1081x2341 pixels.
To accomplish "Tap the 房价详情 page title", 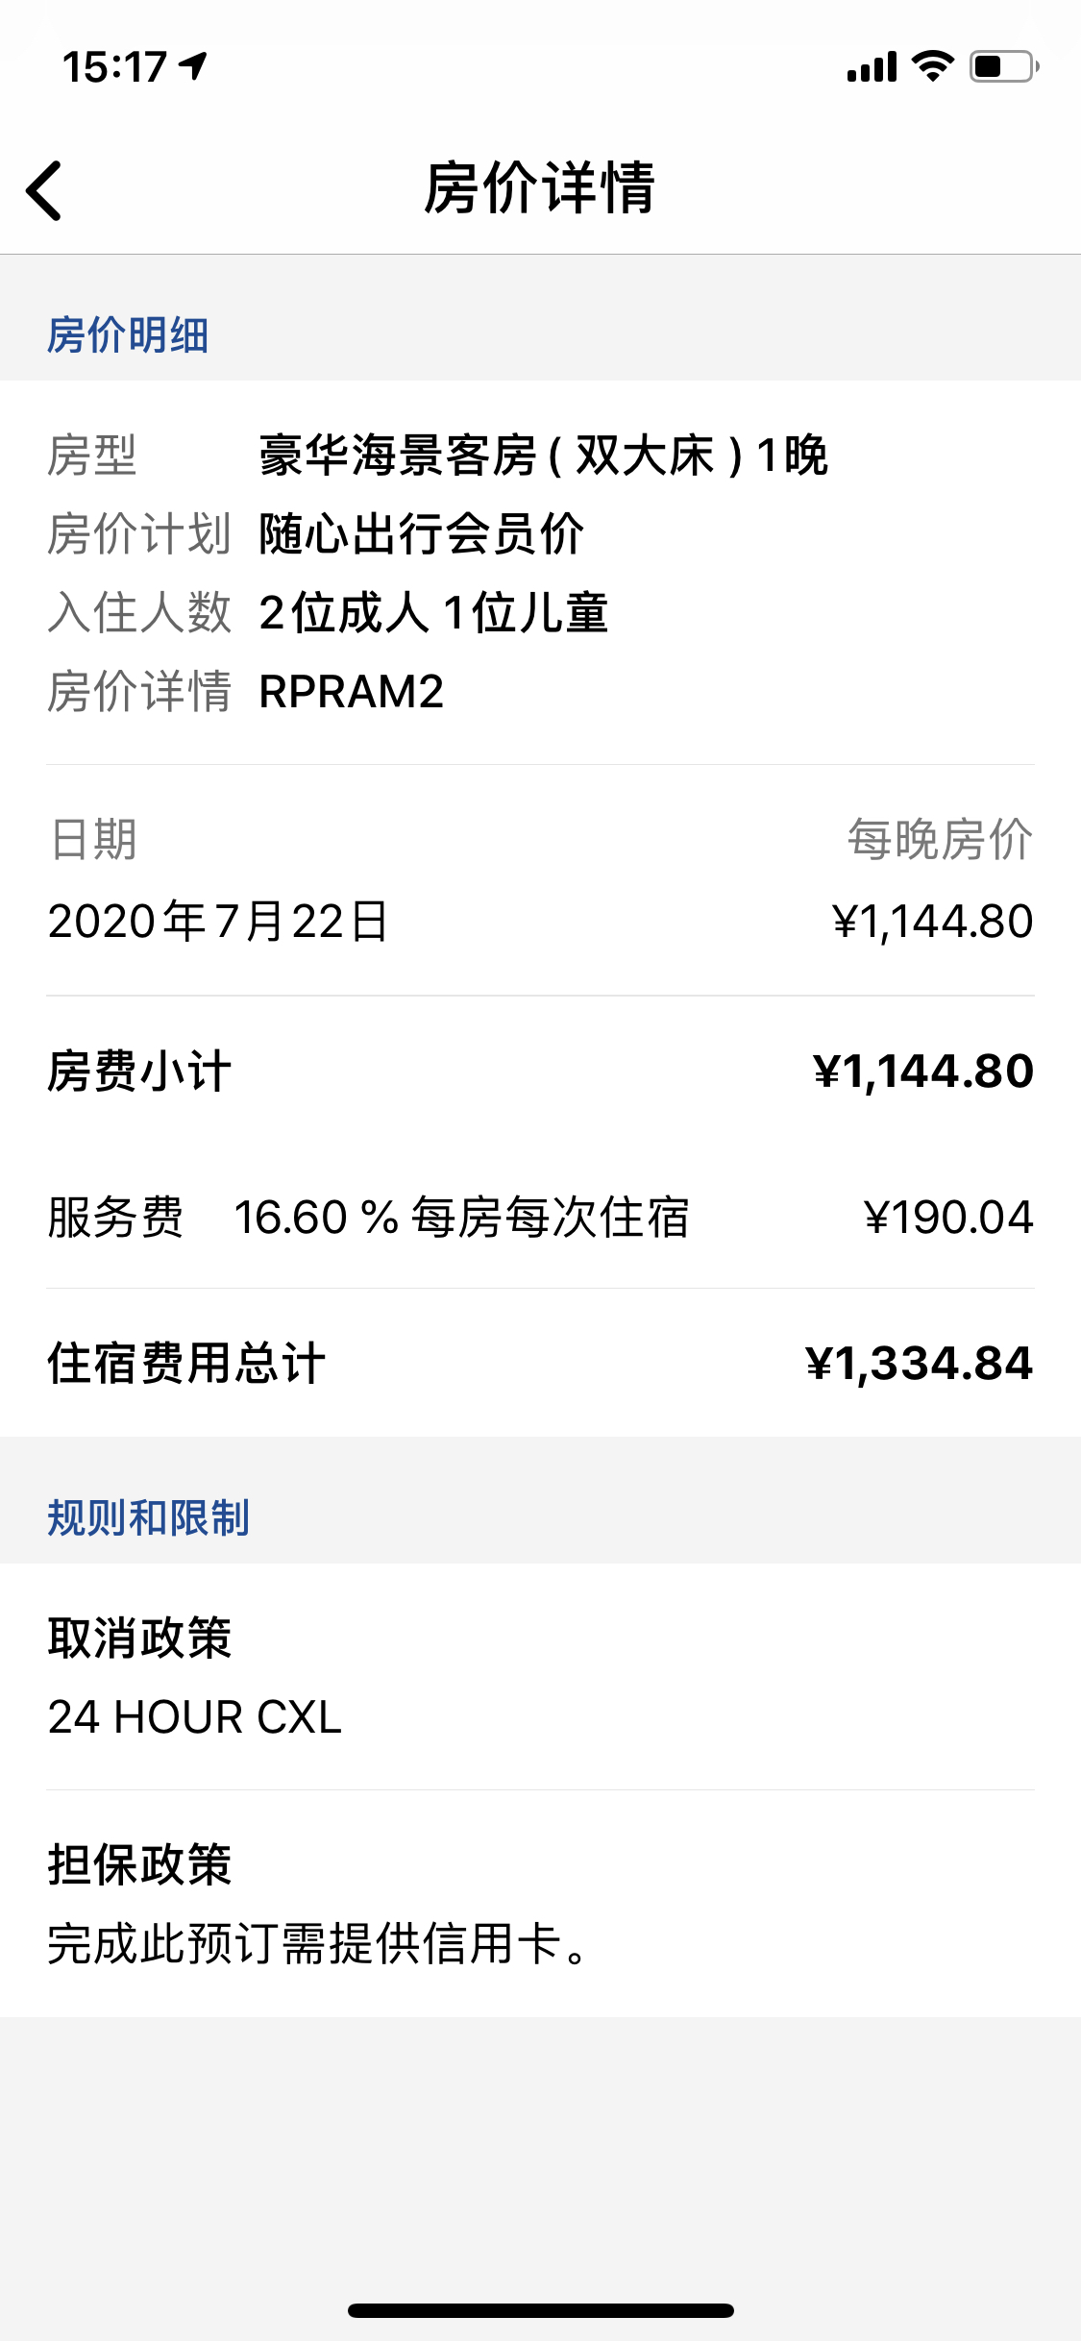I will [x=540, y=187].
